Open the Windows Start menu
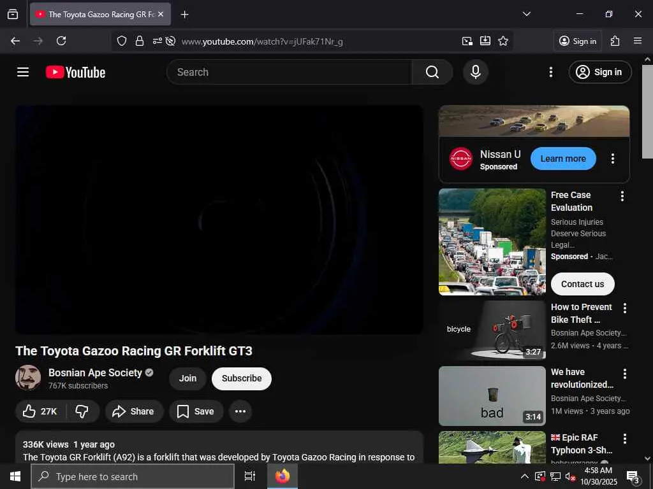This screenshot has height=489, width=653. pyautogui.click(x=15, y=476)
